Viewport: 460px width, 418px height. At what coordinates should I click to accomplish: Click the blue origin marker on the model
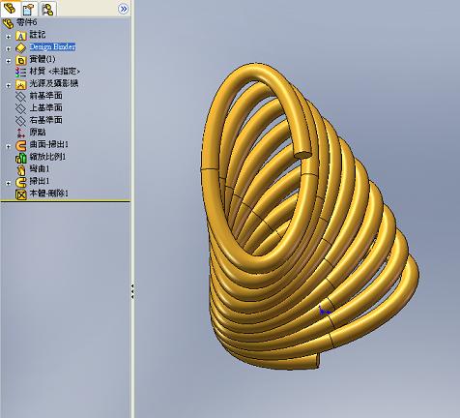[x=324, y=311]
